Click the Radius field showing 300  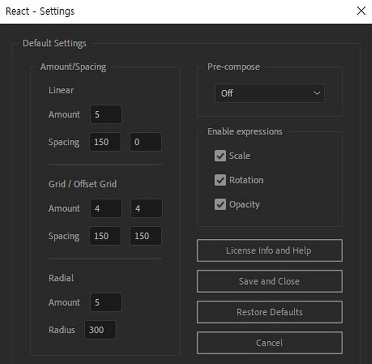100,330
